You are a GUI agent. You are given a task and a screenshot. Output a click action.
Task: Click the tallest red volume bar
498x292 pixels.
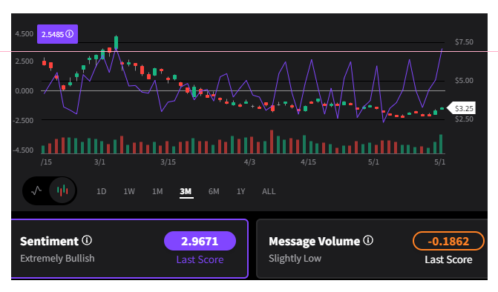tap(272, 142)
